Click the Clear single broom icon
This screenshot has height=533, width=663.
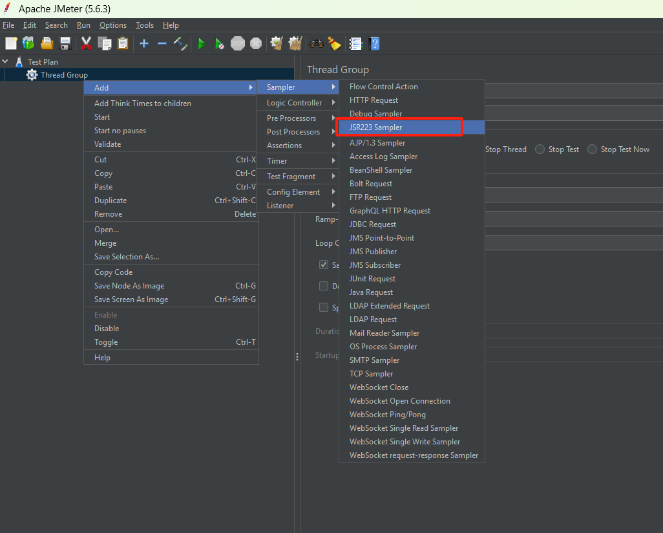coord(277,43)
